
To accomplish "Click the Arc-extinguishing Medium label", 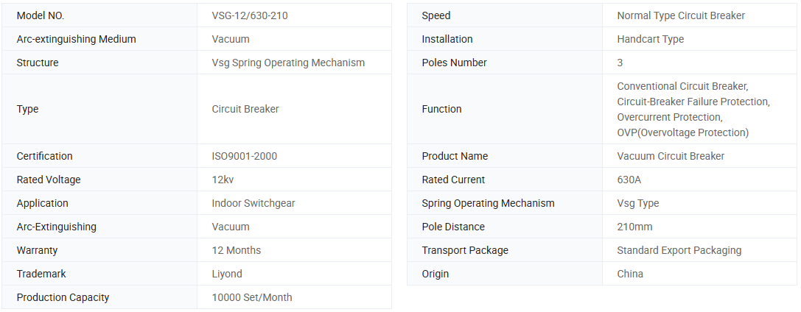I will coord(76,39).
